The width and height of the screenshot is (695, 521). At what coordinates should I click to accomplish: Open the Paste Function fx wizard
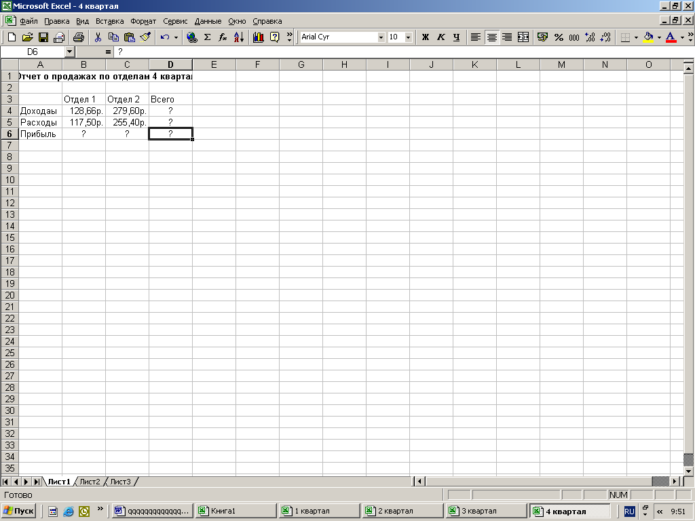223,37
